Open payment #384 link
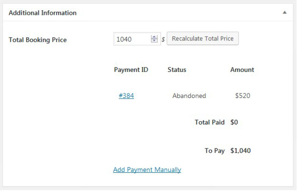 [126, 96]
